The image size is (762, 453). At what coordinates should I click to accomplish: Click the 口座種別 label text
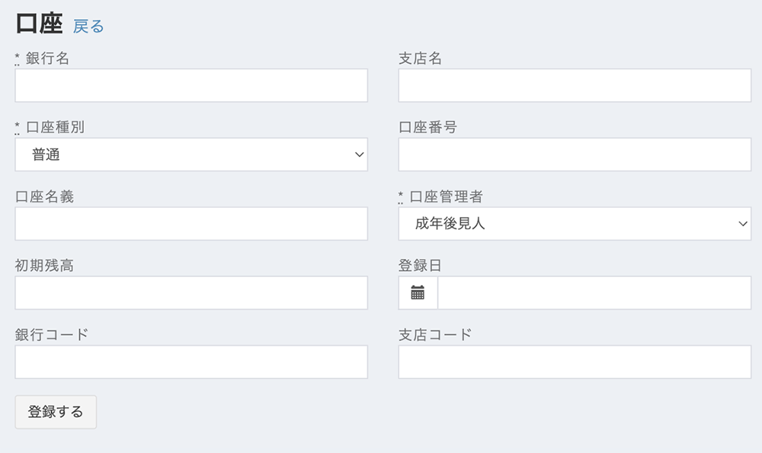55,127
